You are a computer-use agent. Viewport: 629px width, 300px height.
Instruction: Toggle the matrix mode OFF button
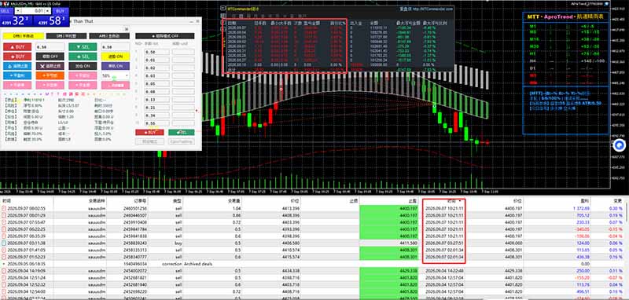(164, 36)
